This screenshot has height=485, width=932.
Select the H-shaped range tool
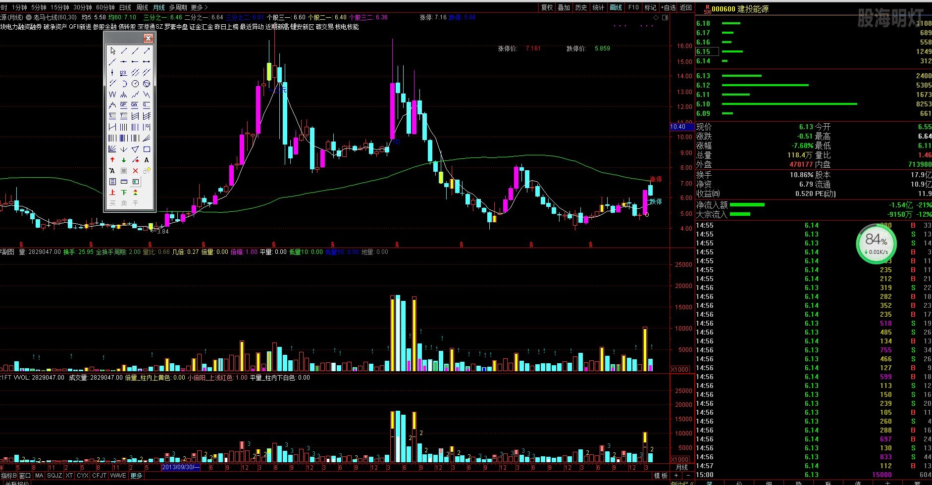pyautogui.click(x=112, y=127)
